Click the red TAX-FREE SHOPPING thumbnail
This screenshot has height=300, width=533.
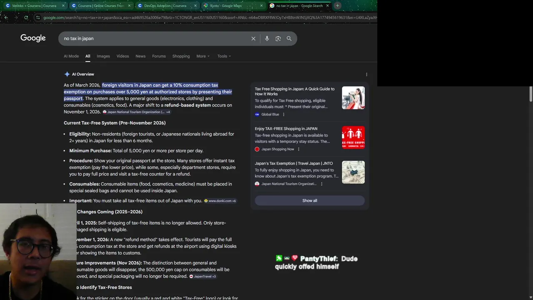point(353,137)
